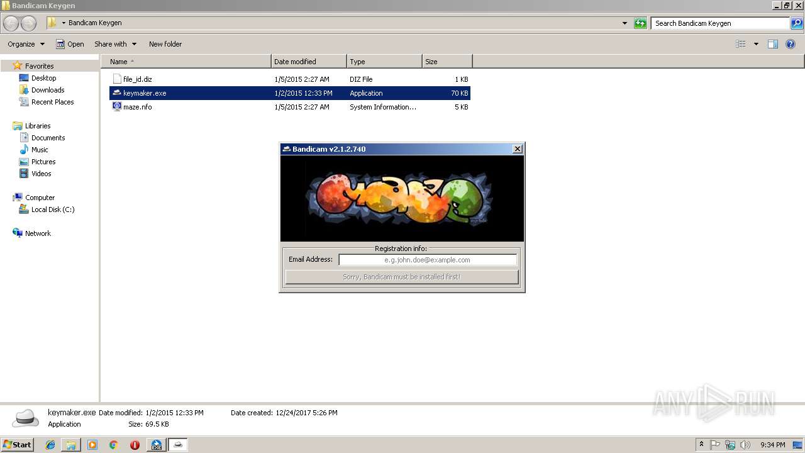This screenshot has height=453, width=805.
Task: Click the Action Center flag icon
Action: coord(715,445)
